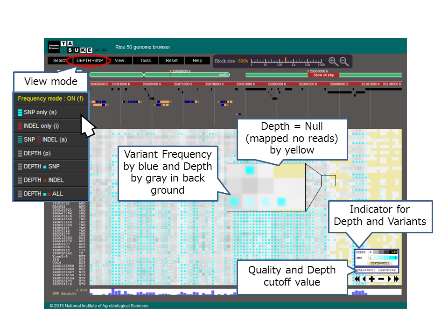The image size is (448, 336).
Task: Click sample row IRGC106154
Action: [69, 278]
